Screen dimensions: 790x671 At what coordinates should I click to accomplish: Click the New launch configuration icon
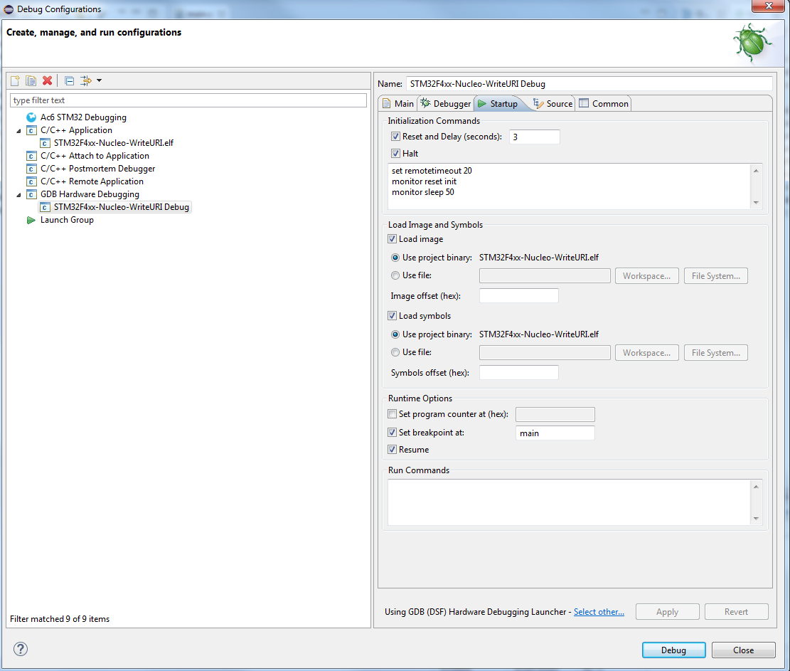tap(15, 80)
